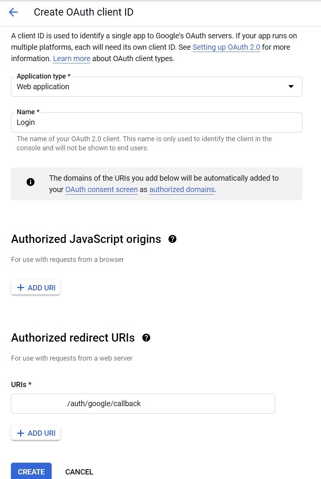321x479 pixels.
Task: Add another URI for Authorized redirect URIs
Action: tap(36, 433)
